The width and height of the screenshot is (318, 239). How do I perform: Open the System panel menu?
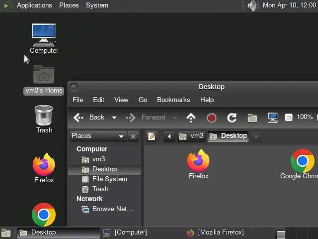tap(97, 5)
